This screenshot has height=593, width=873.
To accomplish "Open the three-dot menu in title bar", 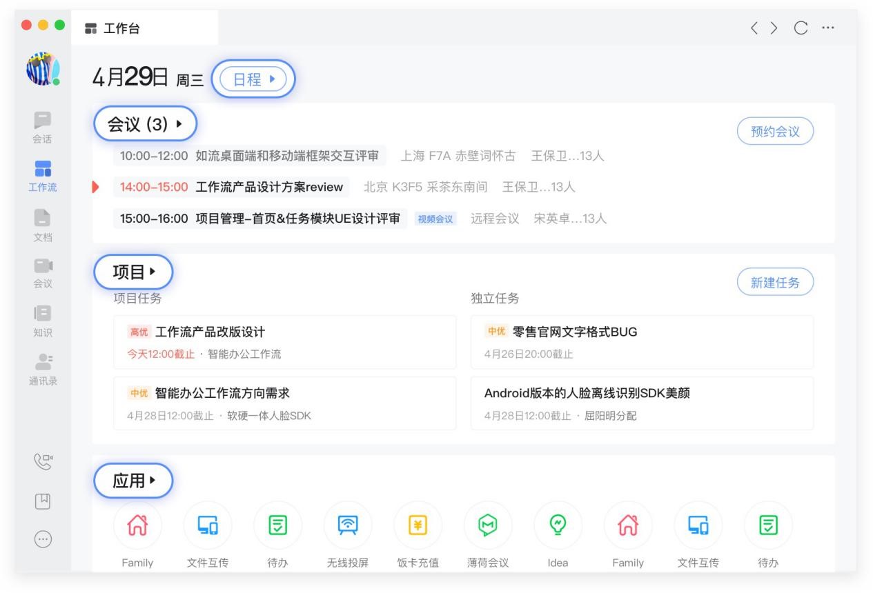I will (828, 28).
